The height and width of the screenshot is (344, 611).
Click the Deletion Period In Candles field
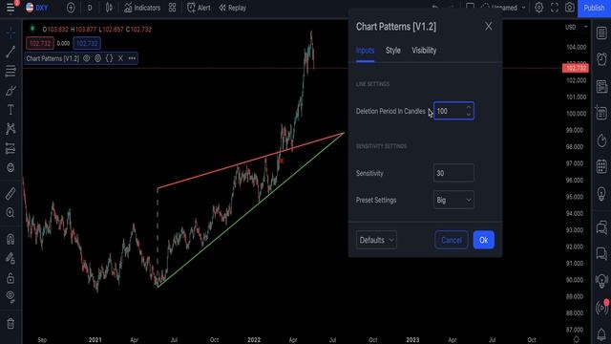[x=453, y=111]
